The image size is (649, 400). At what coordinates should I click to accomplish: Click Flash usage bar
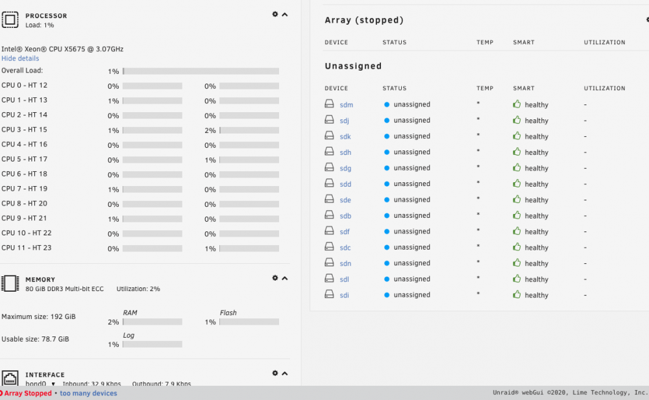click(249, 322)
